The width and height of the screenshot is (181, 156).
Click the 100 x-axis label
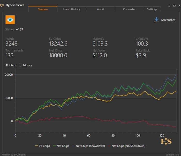click(138, 136)
